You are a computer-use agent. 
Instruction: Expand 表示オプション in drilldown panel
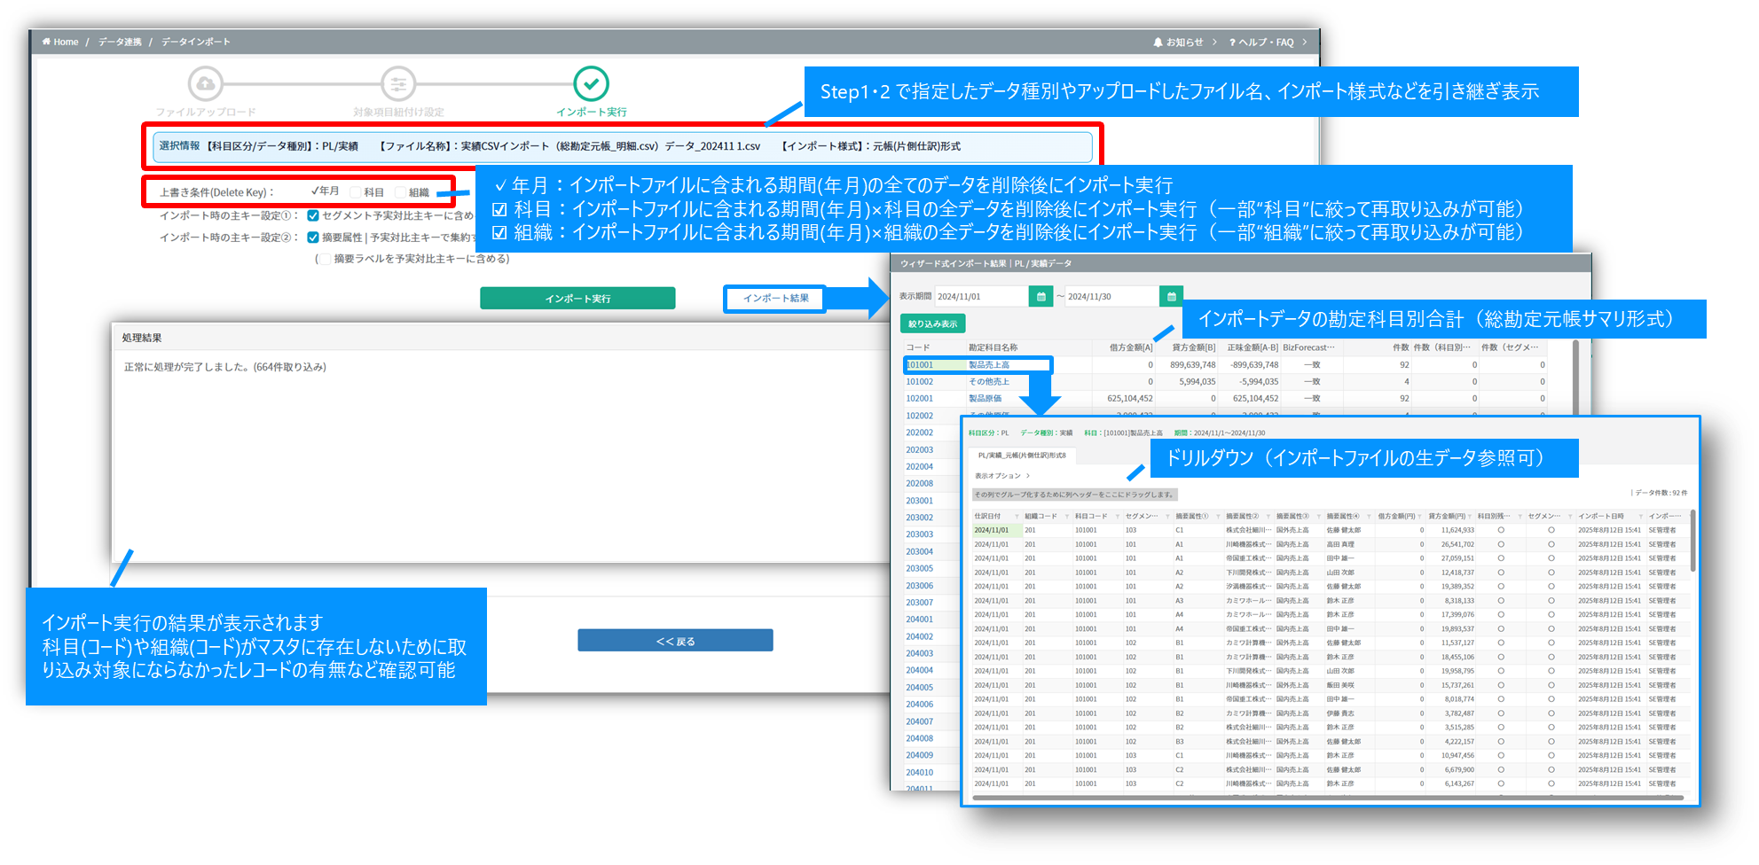point(1001,476)
